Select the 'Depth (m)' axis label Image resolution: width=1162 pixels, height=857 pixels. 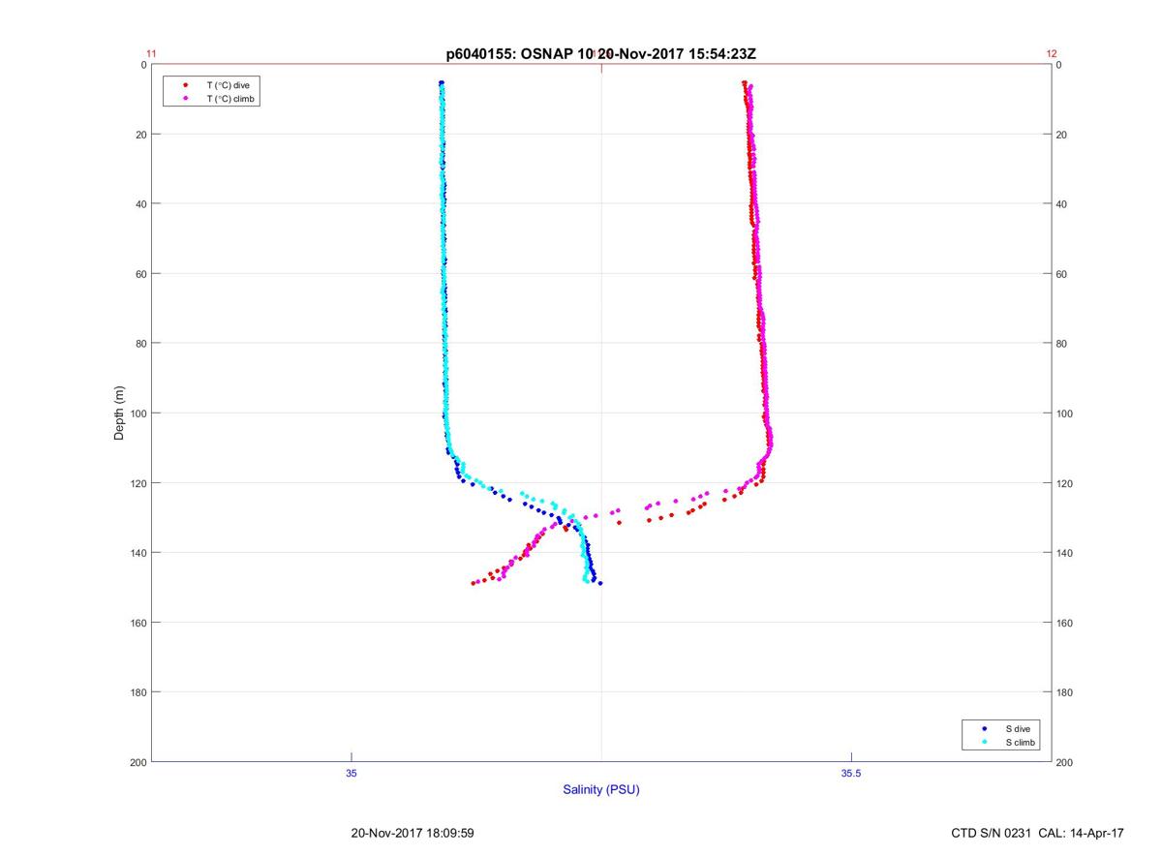point(120,413)
